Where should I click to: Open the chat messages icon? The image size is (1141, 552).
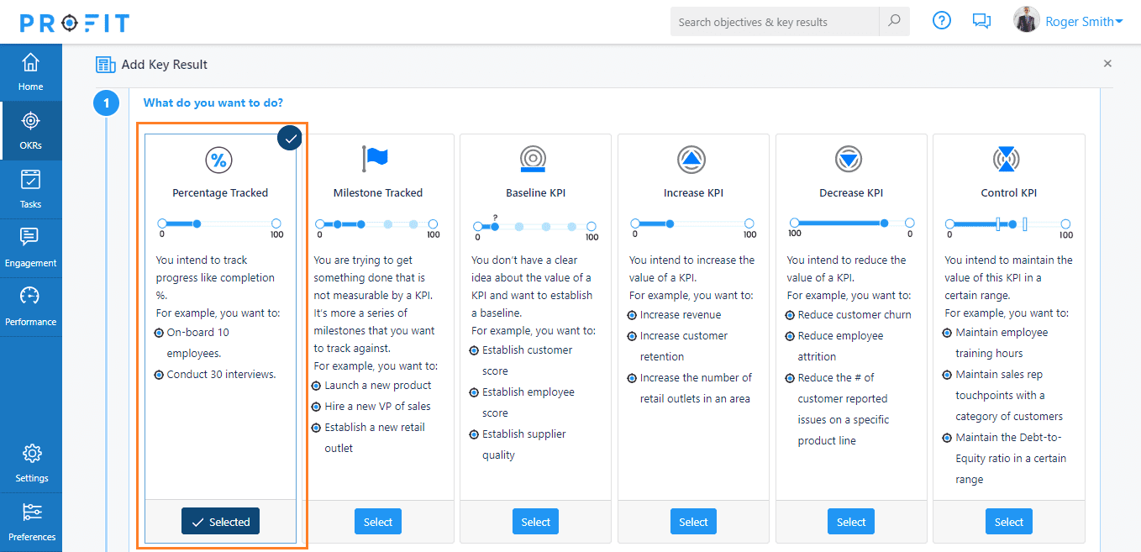(x=981, y=22)
